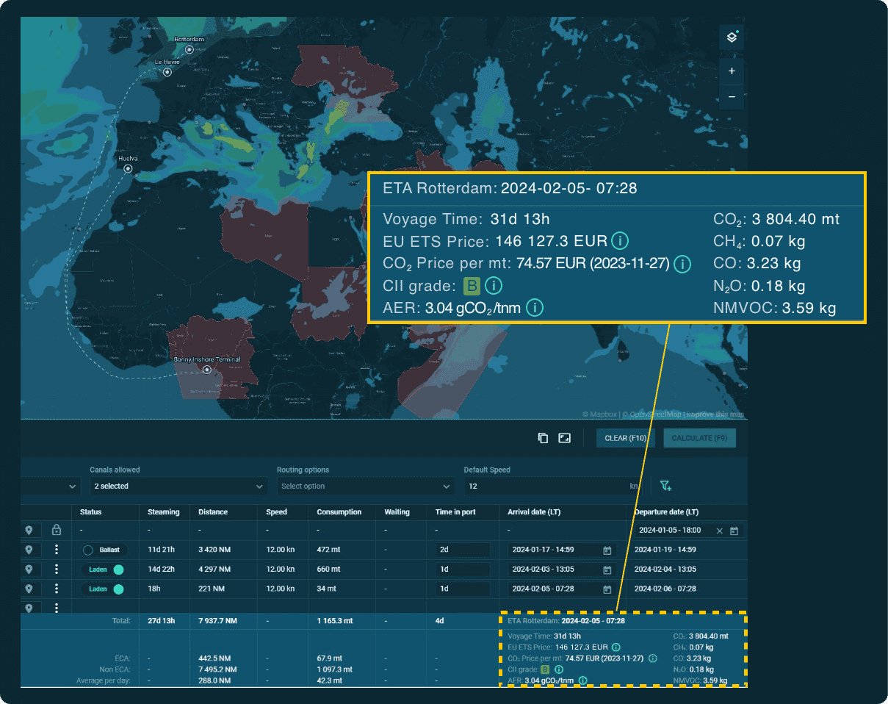Click the CLEAR (F10) button
The image size is (888, 704).
(x=626, y=438)
